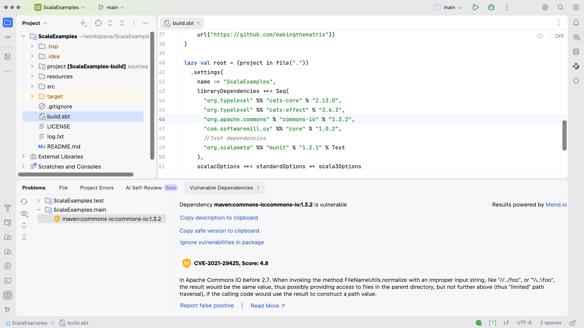
Task: Toggle inspection highlighting OFF switch
Action: pos(560,36)
